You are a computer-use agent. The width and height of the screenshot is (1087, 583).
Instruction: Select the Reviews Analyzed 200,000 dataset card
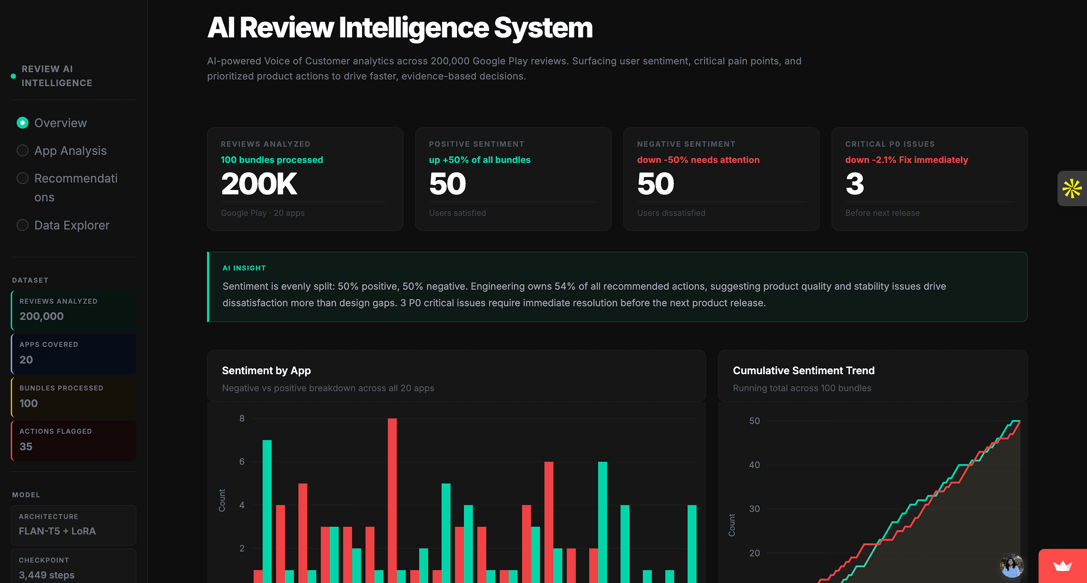point(74,310)
